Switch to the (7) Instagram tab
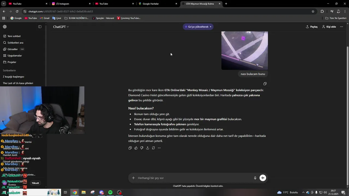The width and height of the screenshot is (349, 196). tap(71, 4)
